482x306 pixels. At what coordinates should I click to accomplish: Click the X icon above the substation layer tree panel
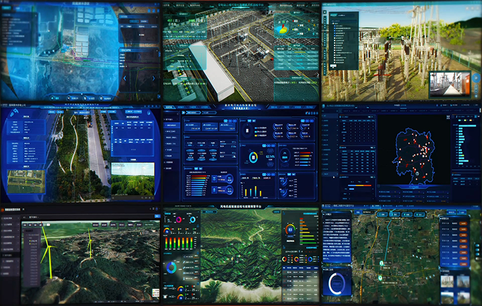[325, 12]
